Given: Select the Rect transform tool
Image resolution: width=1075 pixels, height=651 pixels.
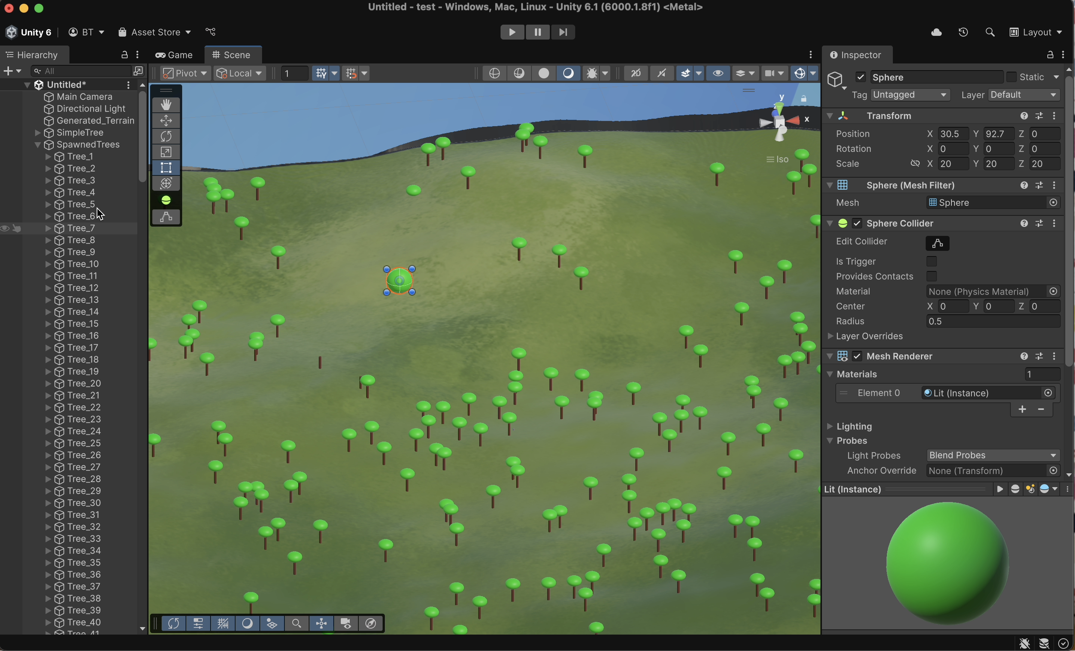Looking at the screenshot, I should pyautogui.click(x=166, y=168).
